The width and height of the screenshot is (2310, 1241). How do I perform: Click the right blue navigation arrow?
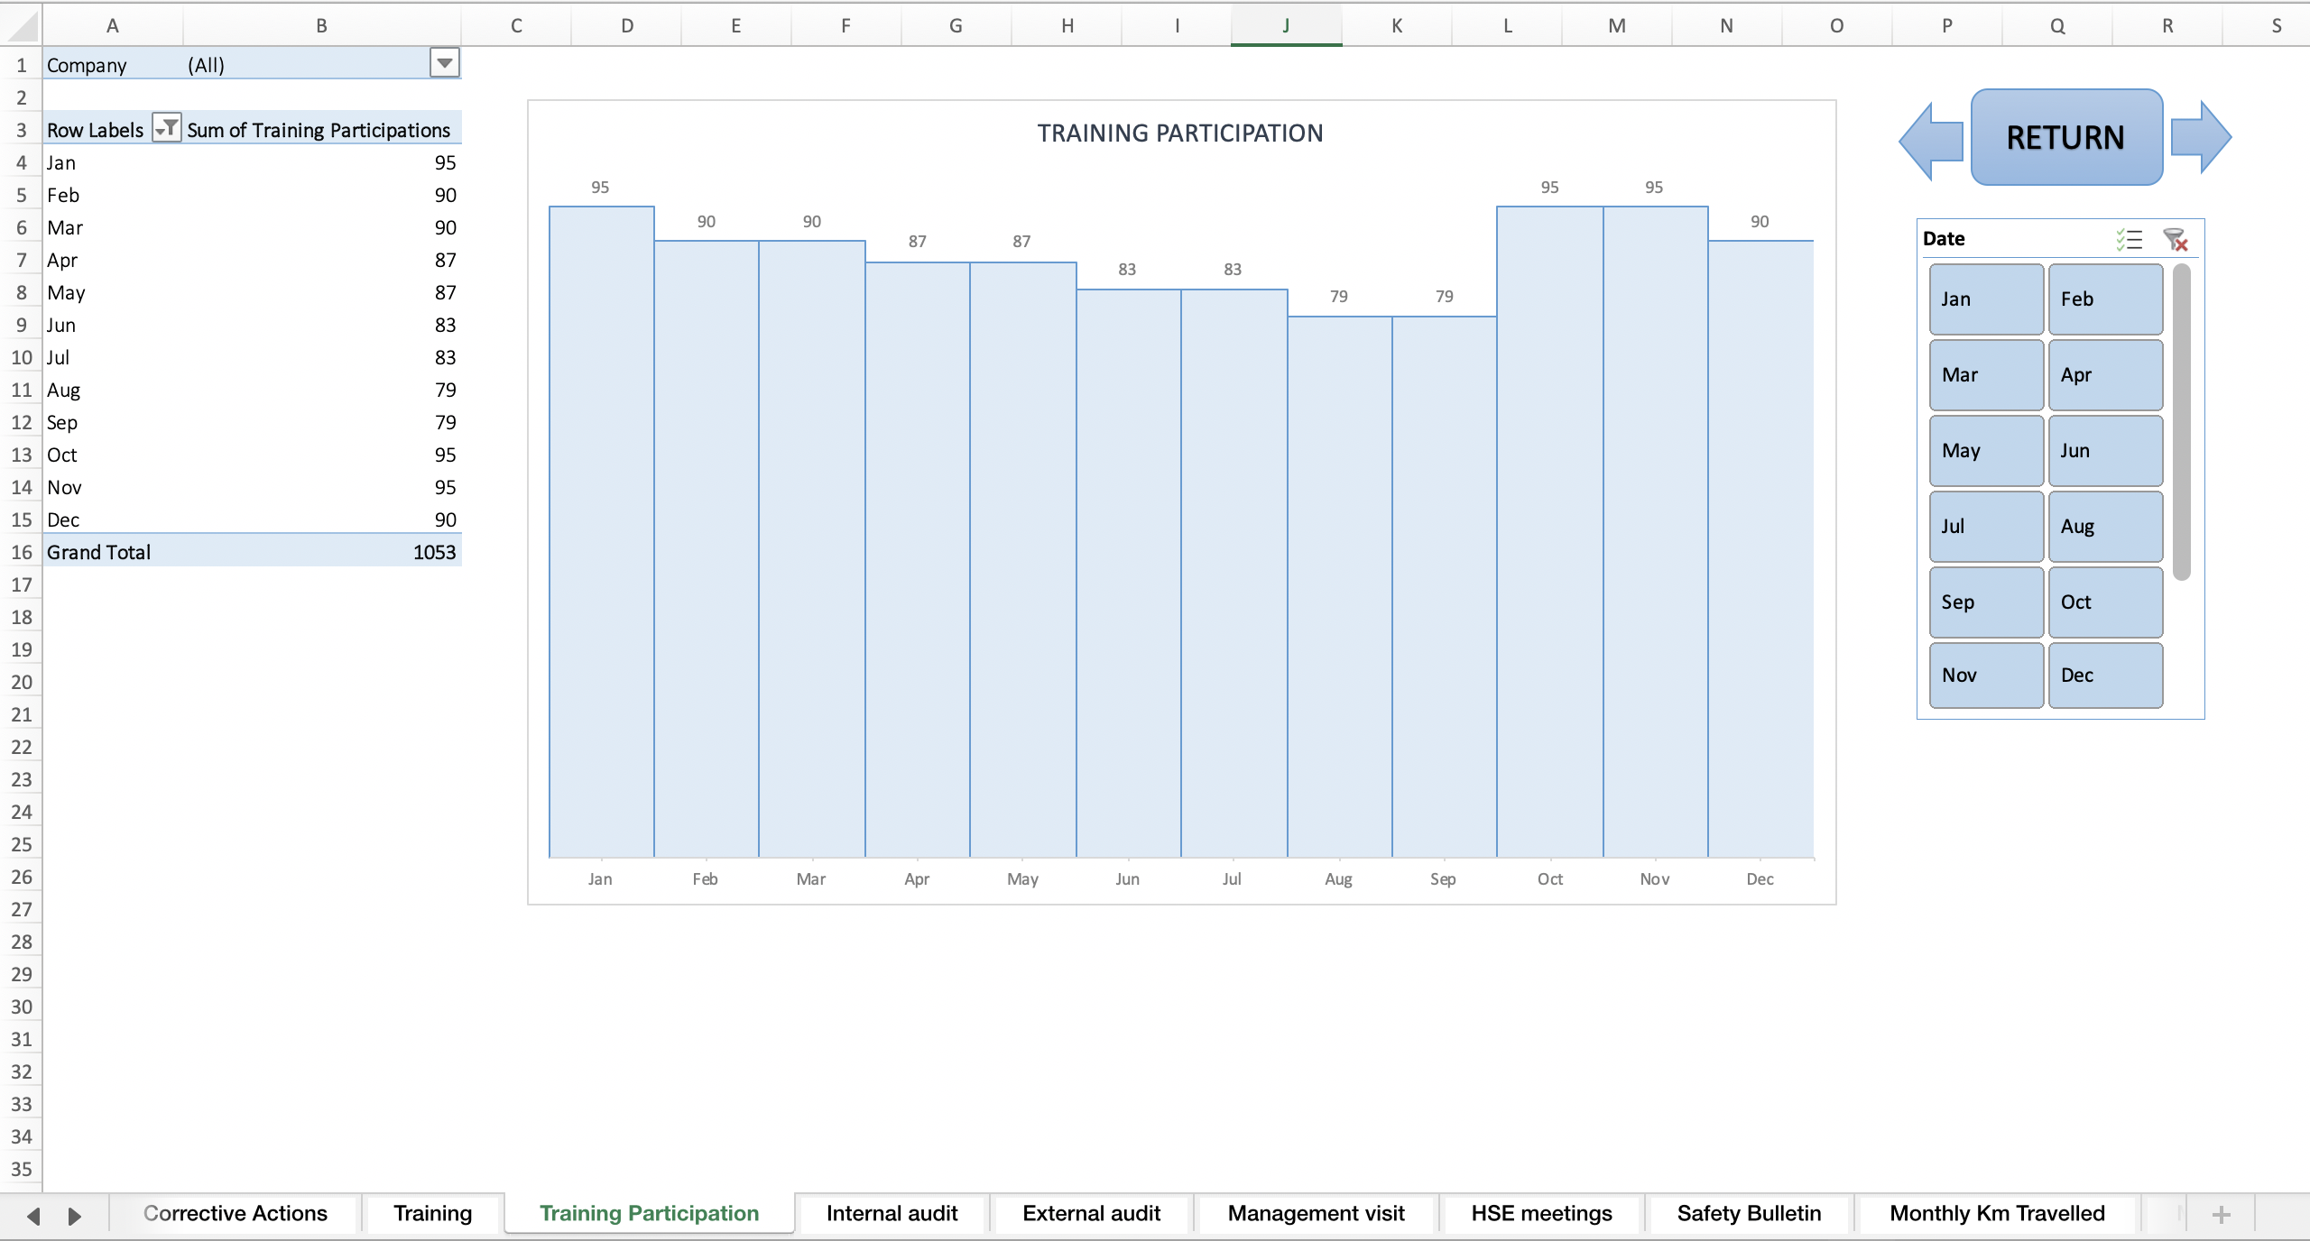[x=2202, y=137]
